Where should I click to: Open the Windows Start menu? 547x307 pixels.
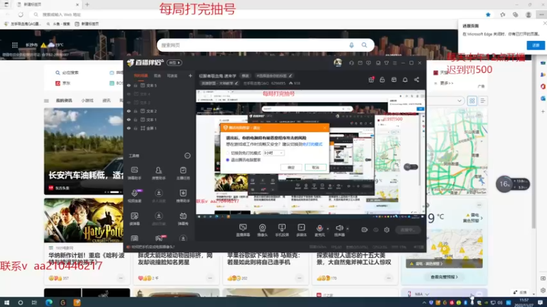pos(6,302)
